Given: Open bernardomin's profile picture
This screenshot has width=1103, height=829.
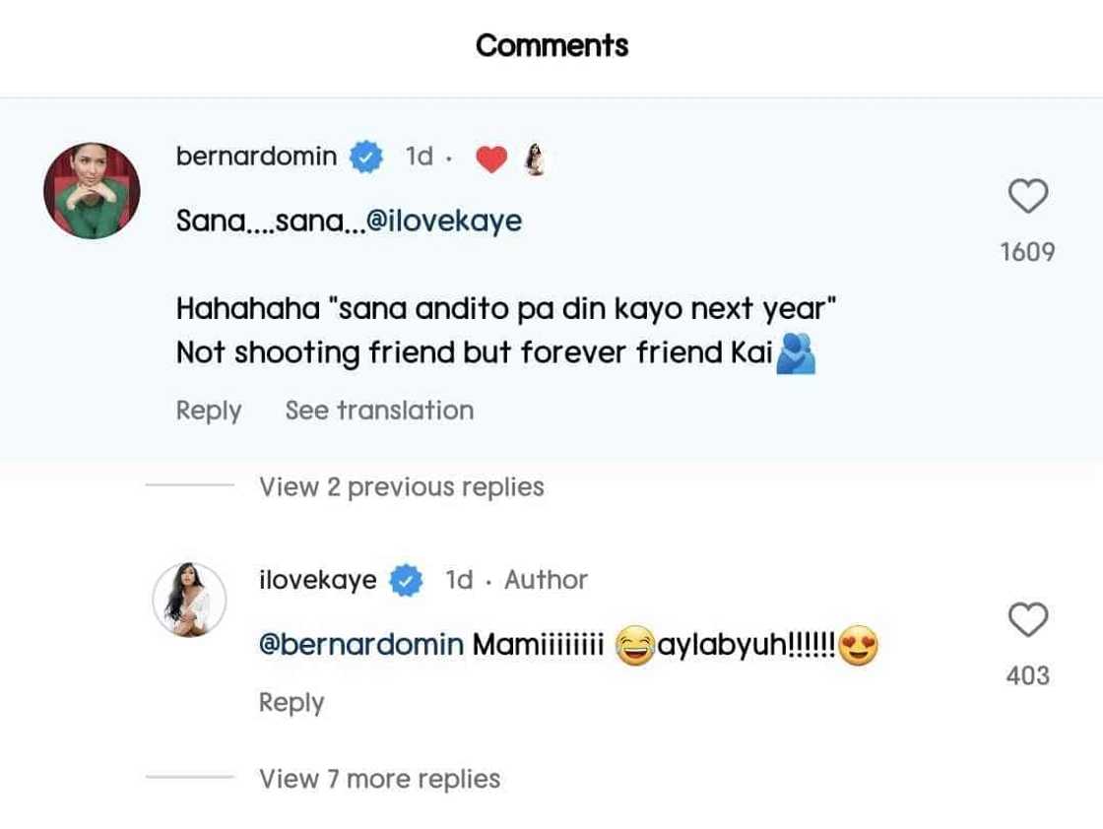Looking at the screenshot, I should [x=92, y=191].
